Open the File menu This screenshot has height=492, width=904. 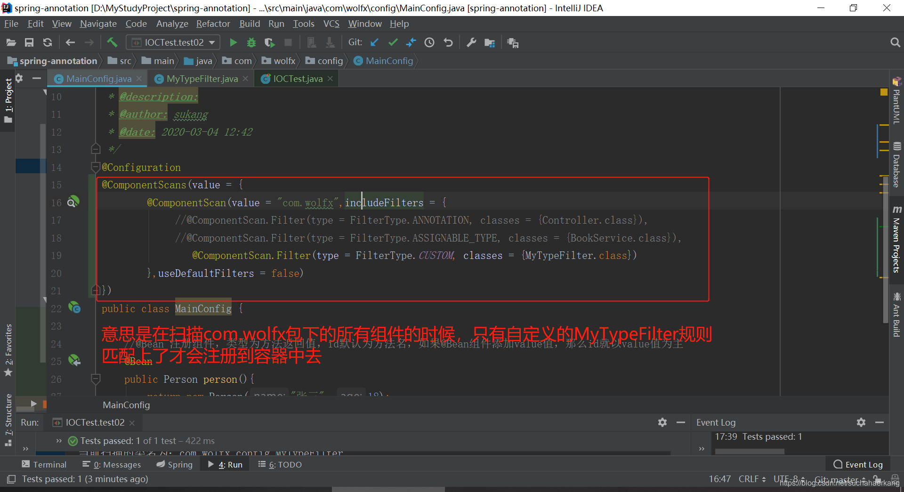(x=11, y=24)
